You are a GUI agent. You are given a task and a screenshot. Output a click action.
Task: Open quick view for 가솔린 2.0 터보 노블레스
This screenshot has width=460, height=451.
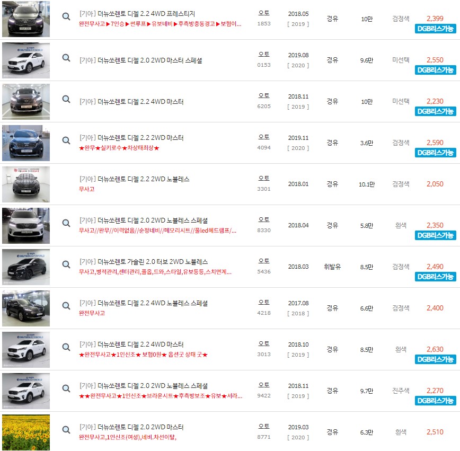(66, 264)
